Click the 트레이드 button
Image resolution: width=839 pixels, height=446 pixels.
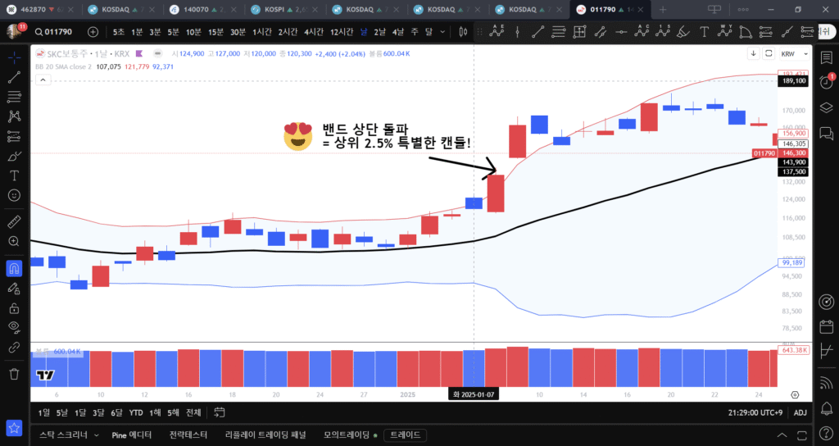point(405,435)
